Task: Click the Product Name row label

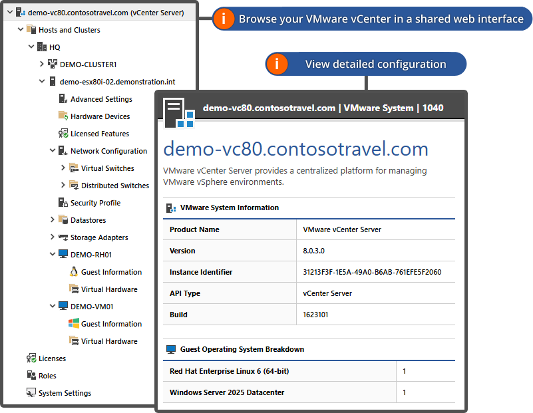Action: [x=194, y=229]
